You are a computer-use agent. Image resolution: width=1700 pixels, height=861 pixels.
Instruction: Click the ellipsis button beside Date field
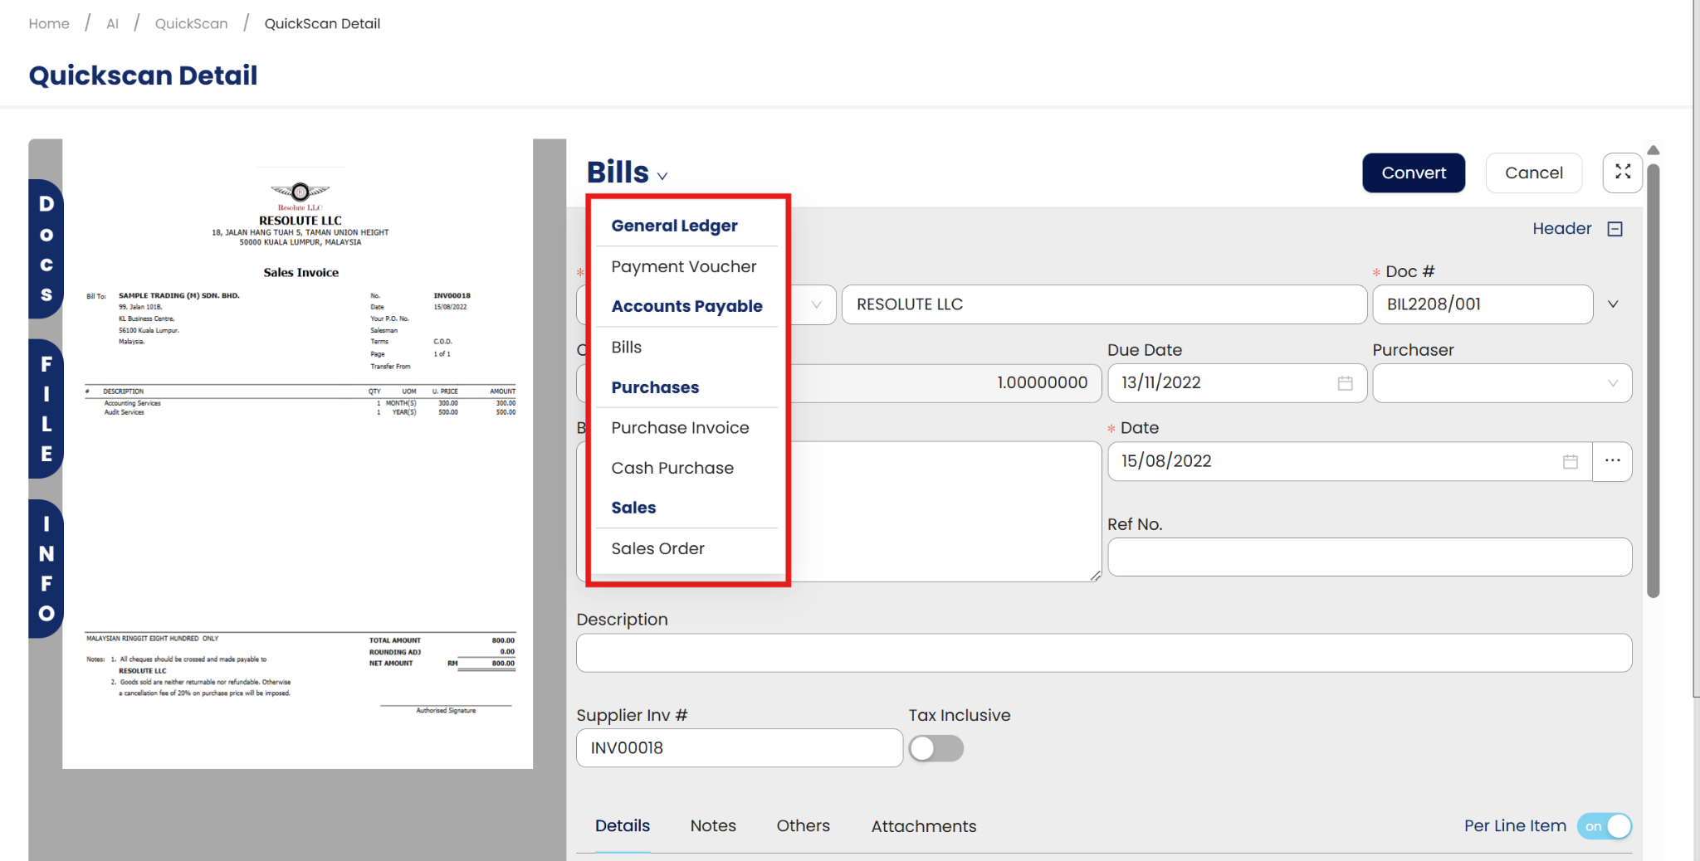pos(1613,461)
